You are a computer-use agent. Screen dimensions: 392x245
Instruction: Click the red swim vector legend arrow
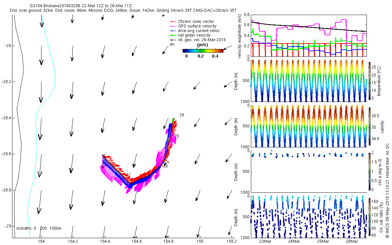coord(173,22)
